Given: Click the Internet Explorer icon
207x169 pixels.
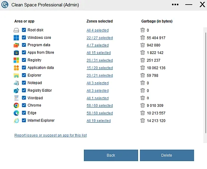Looking at the screenshot, I should [x=16, y=120].
